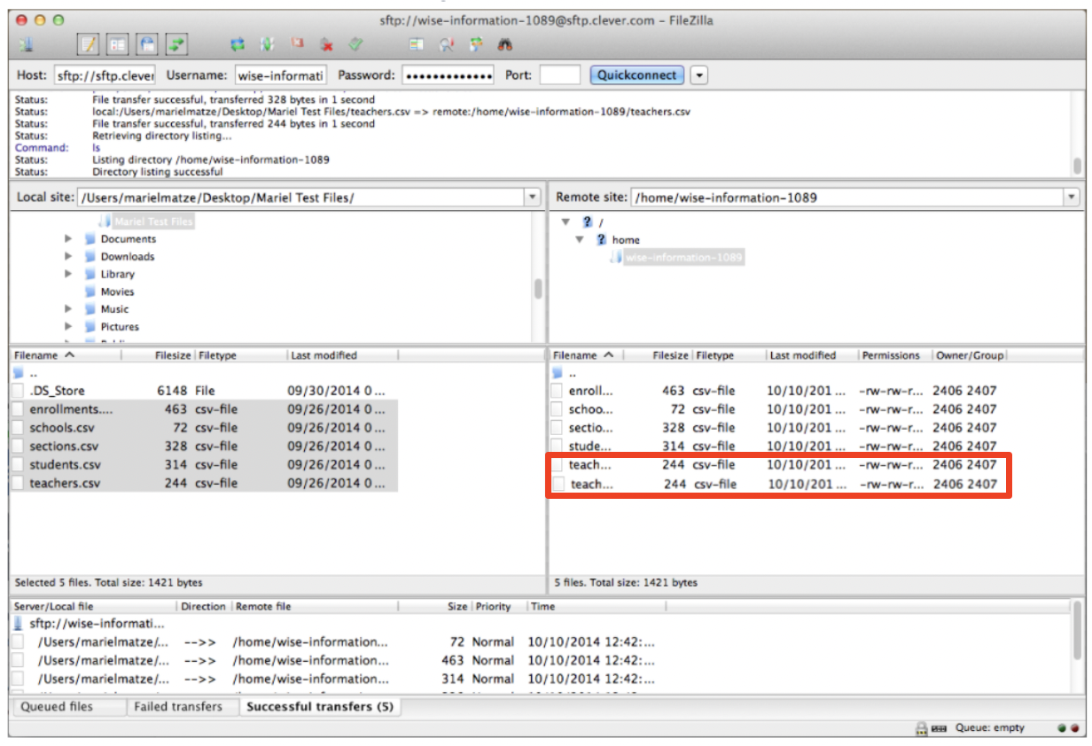Open the directory comparison tool

(415, 45)
